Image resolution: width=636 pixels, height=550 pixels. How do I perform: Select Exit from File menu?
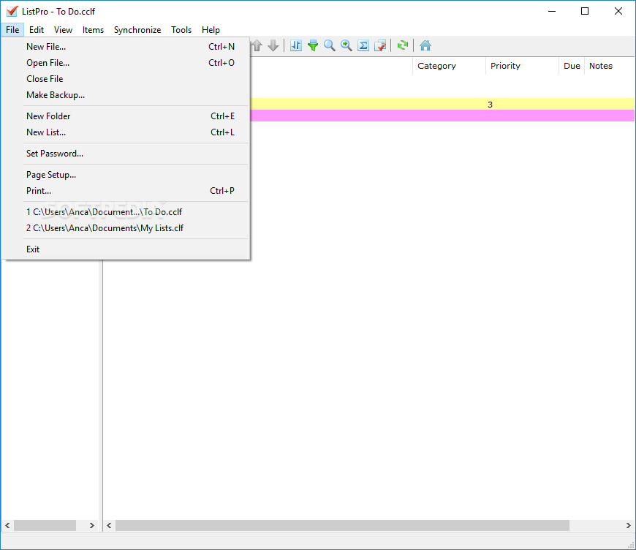click(126, 249)
